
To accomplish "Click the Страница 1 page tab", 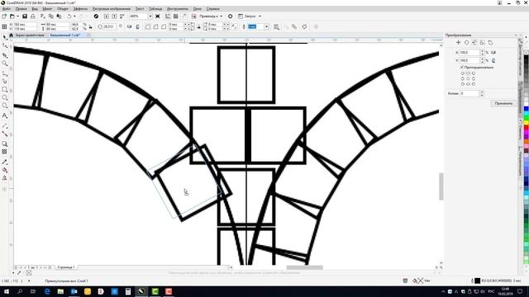I will [x=66, y=267].
